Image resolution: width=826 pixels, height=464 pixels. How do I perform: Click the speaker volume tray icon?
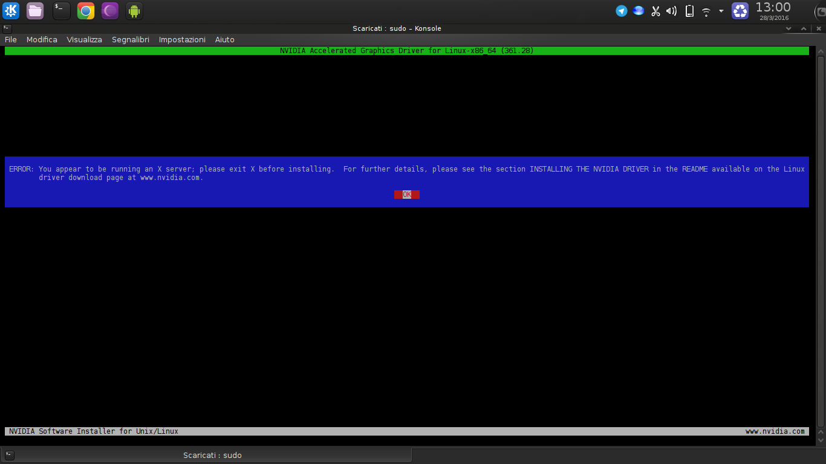point(672,11)
